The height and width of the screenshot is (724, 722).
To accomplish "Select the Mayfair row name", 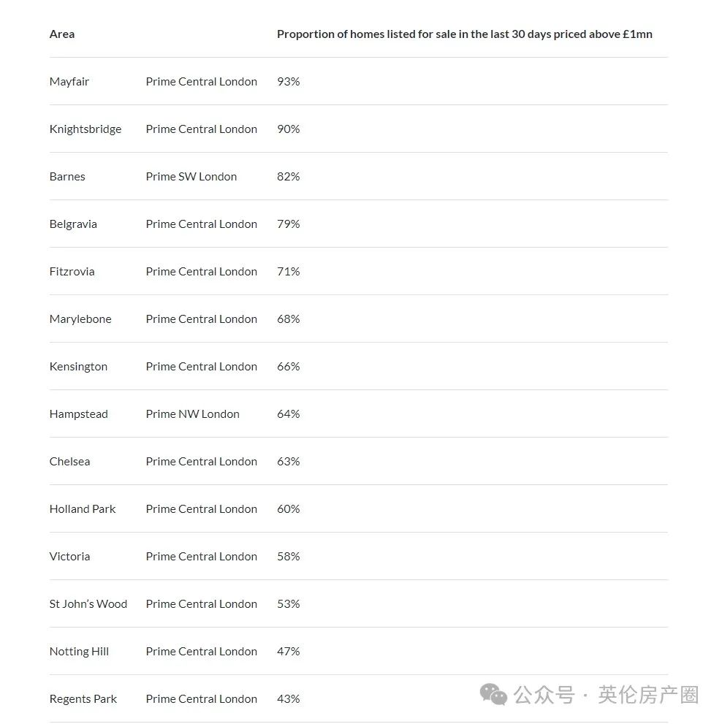I will pos(69,82).
